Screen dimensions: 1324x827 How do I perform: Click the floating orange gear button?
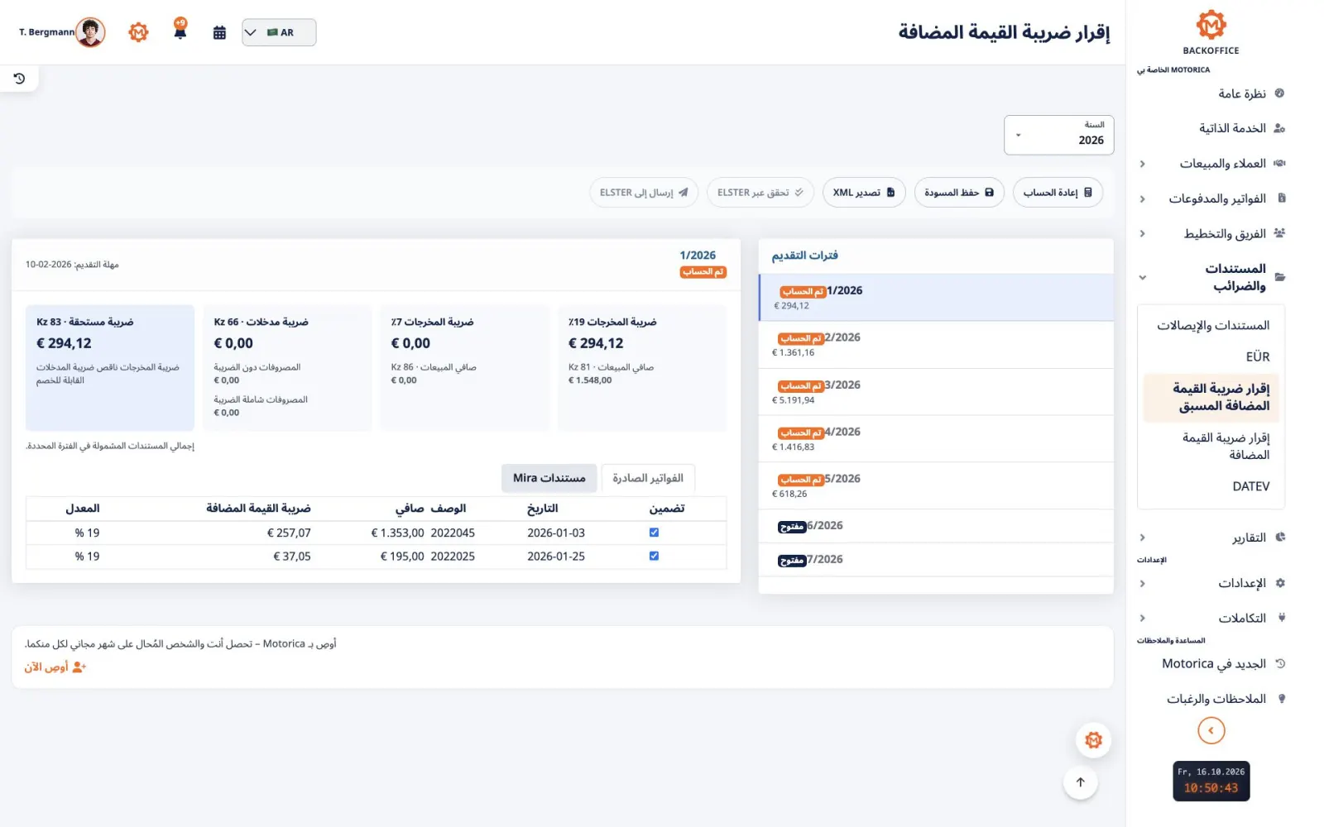1093,740
